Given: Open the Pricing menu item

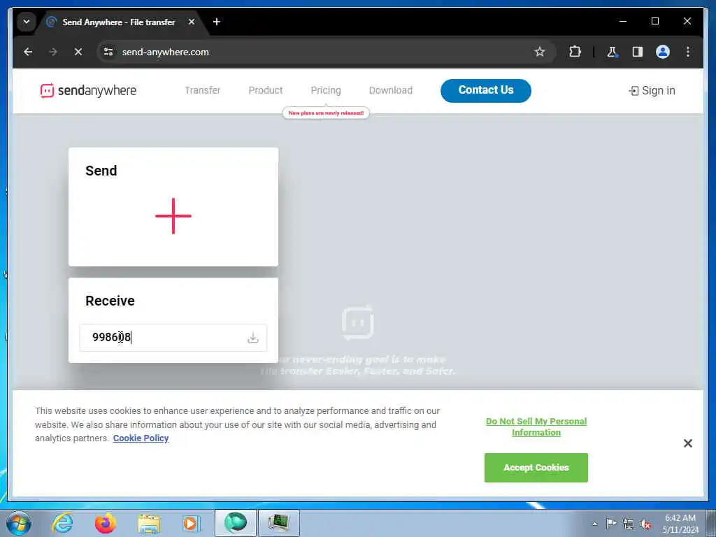Looking at the screenshot, I should [326, 90].
